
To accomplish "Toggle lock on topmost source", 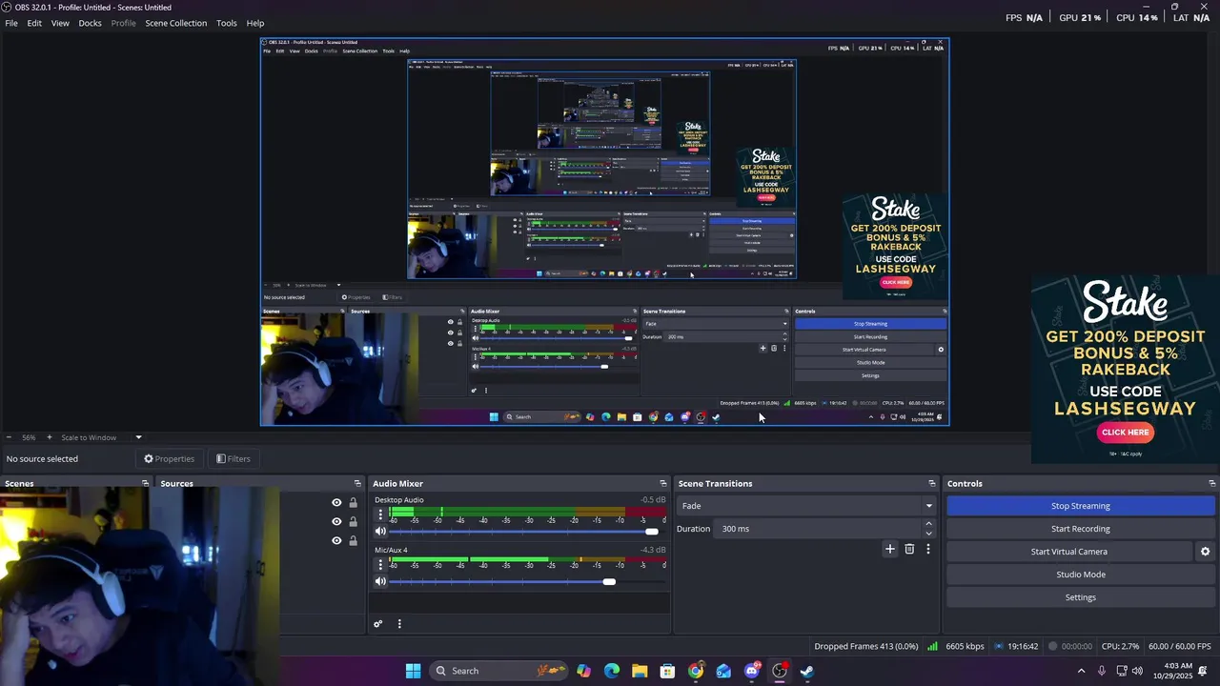I will click(x=353, y=503).
